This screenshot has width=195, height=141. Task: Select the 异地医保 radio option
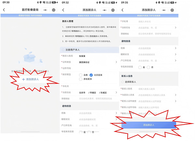[x=81, y=79]
